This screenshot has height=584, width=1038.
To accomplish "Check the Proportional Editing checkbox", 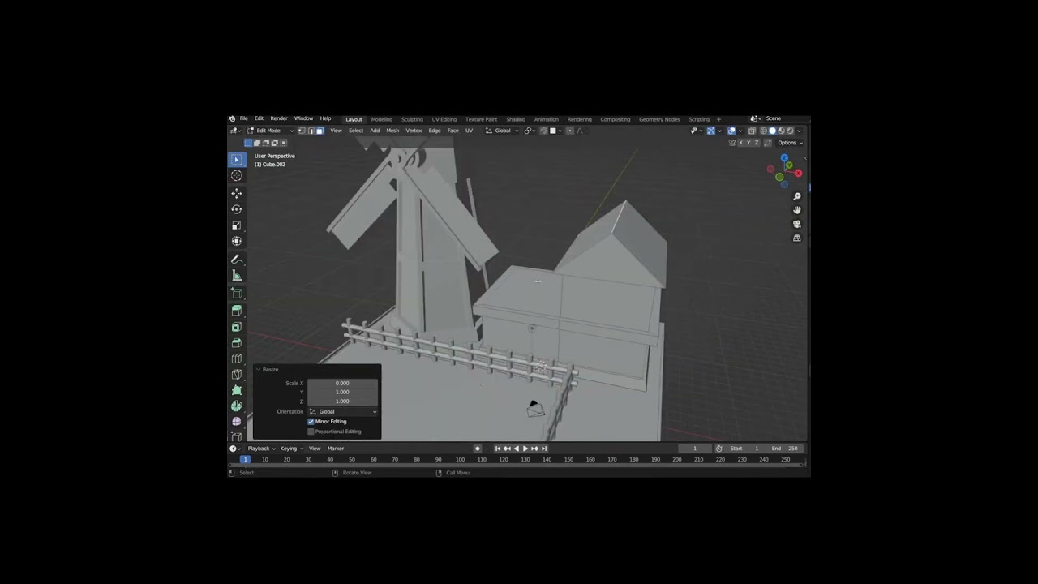I will tap(311, 432).
